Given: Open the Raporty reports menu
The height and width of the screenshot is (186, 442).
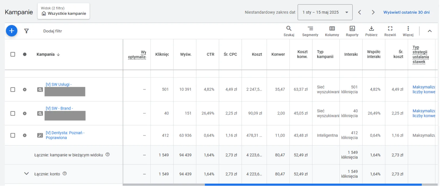Looking at the screenshot, I should coord(352,31).
